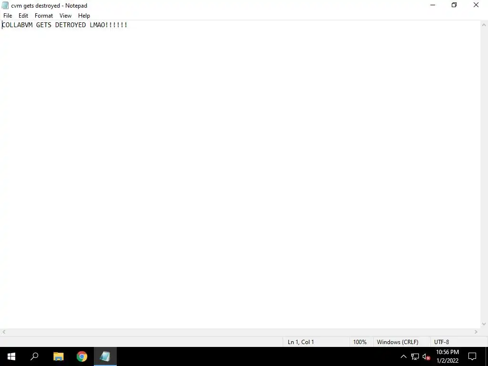Close the Notepad window

tap(476, 5)
